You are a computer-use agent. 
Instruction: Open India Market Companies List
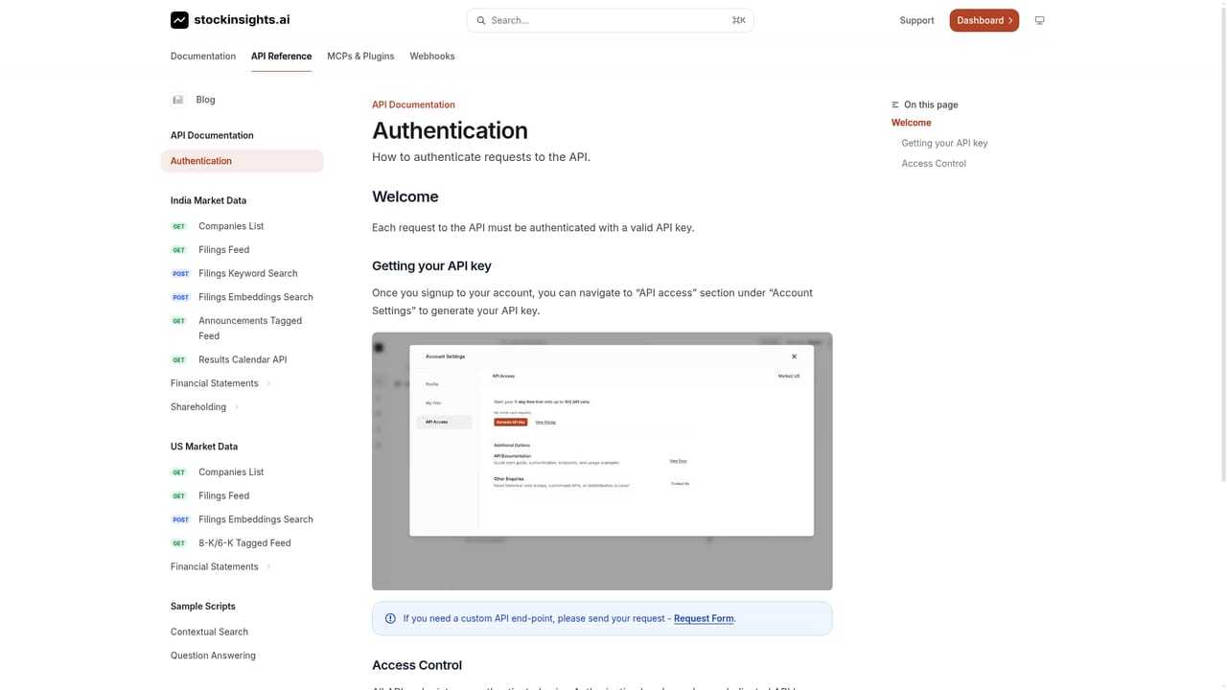[x=231, y=226]
